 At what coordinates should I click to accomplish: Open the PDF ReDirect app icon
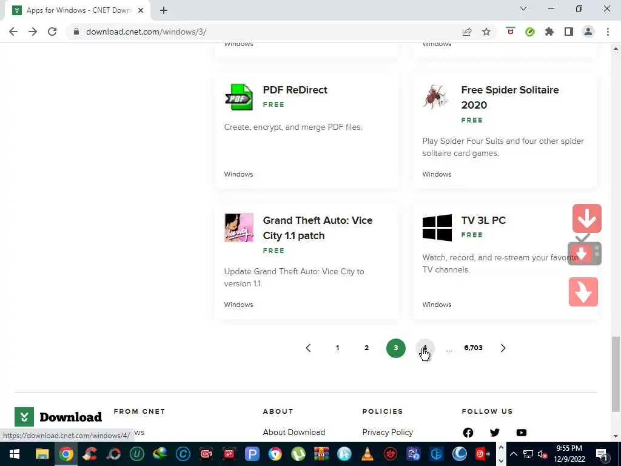click(x=239, y=97)
